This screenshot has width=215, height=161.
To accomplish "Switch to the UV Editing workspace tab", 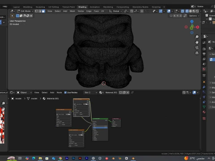I will pyautogui.click(x=53, y=7).
